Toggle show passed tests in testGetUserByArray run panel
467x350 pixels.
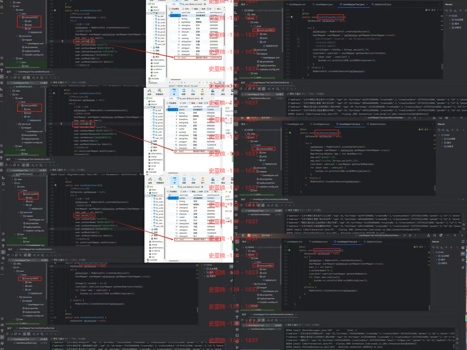pos(24,334)
